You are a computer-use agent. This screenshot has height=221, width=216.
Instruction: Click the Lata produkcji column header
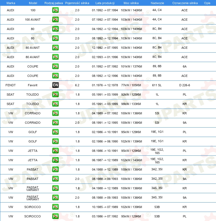(105, 3)
